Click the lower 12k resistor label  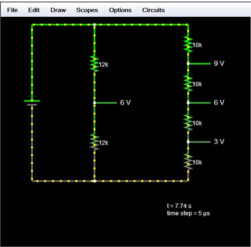point(103,143)
